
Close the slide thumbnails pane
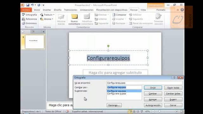43,32
